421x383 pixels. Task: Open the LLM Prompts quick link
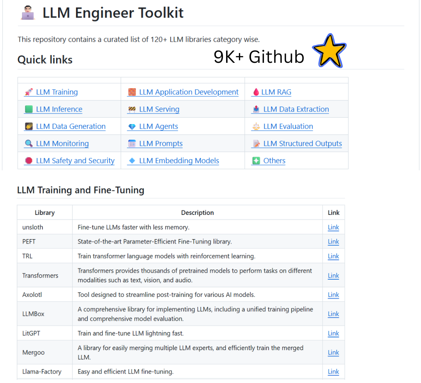click(x=161, y=144)
